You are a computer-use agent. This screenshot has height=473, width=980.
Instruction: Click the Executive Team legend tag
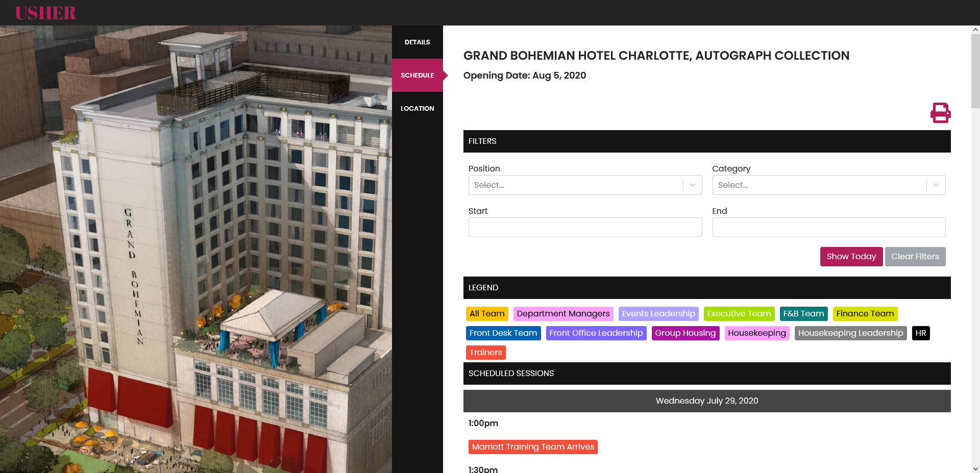click(739, 314)
